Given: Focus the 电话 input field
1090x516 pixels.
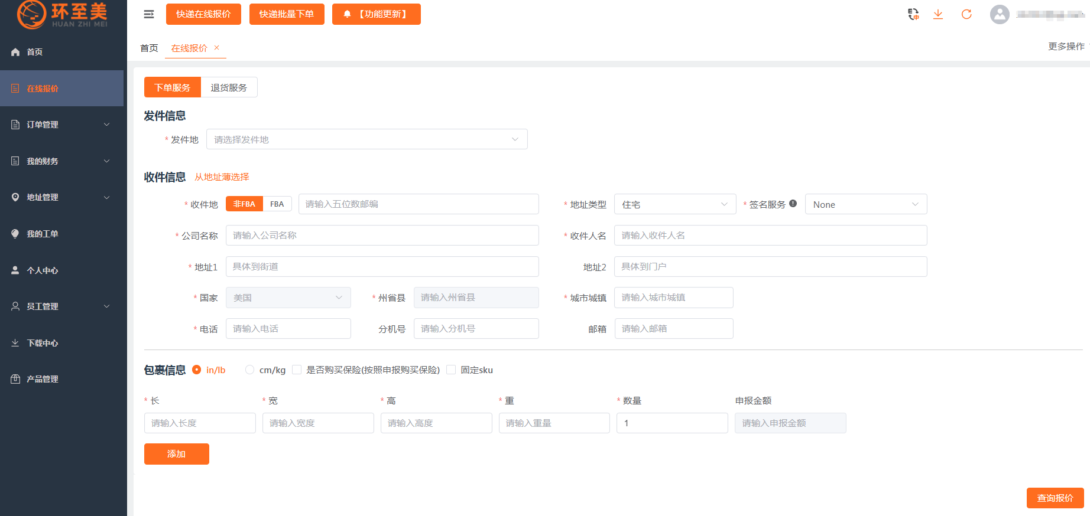Looking at the screenshot, I should 288,328.
